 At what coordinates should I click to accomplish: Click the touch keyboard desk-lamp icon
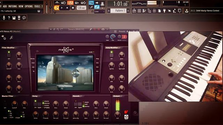point(174,11)
